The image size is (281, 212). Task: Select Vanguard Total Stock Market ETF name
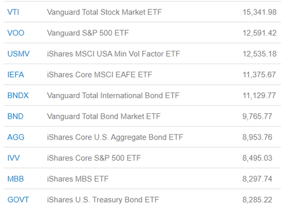(104, 12)
